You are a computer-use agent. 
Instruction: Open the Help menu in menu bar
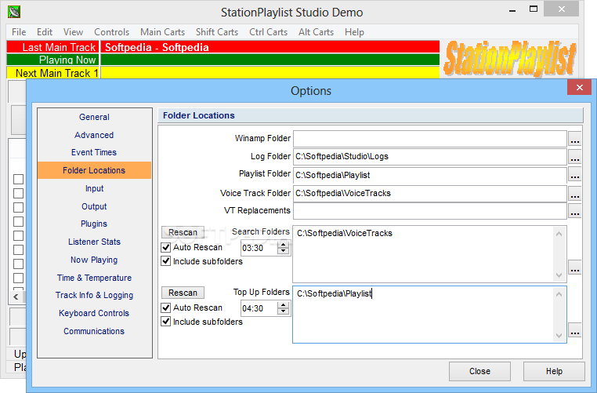tap(354, 32)
